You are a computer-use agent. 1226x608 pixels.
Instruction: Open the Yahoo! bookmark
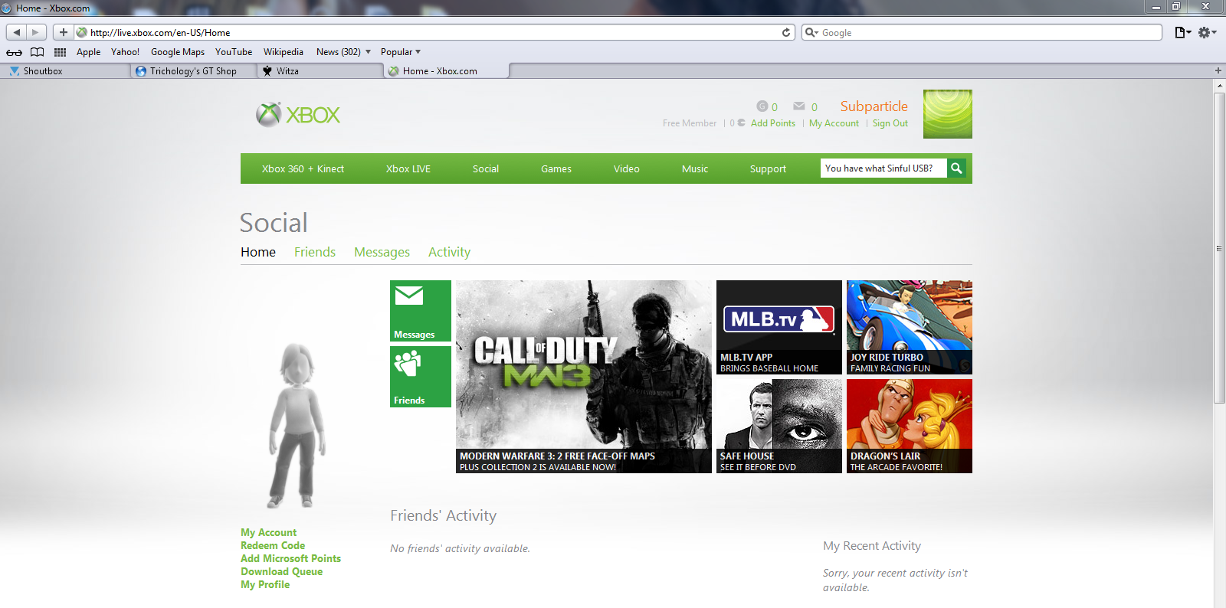point(125,52)
